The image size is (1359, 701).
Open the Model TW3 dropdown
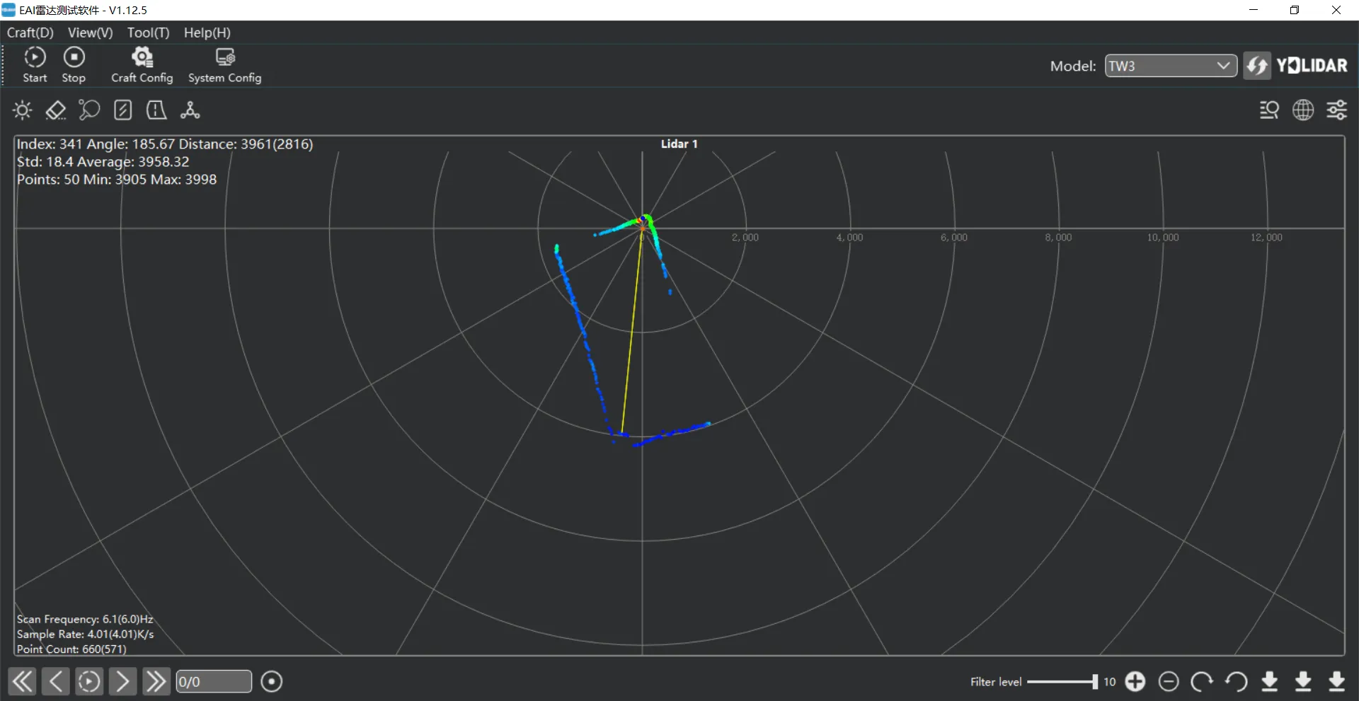[x=1171, y=66]
